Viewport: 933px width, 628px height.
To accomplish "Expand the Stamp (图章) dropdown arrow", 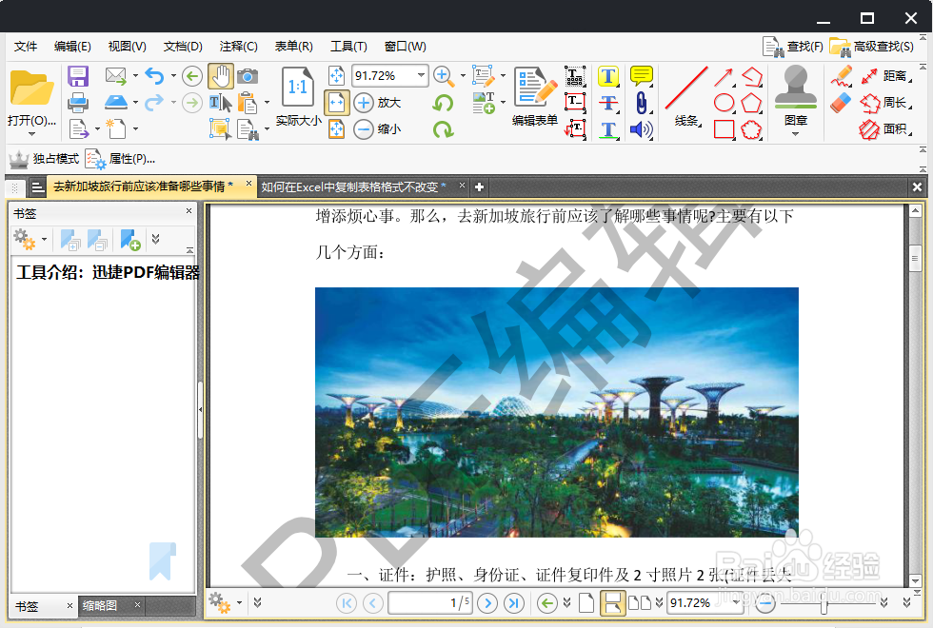I will tap(796, 134).
